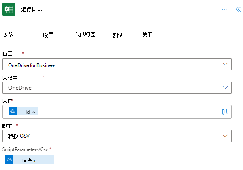The image size is (243, 170).
Task: Click the OneDrive cloud icon on Id token
Action: pyautogui.click(x=13, y=111)
